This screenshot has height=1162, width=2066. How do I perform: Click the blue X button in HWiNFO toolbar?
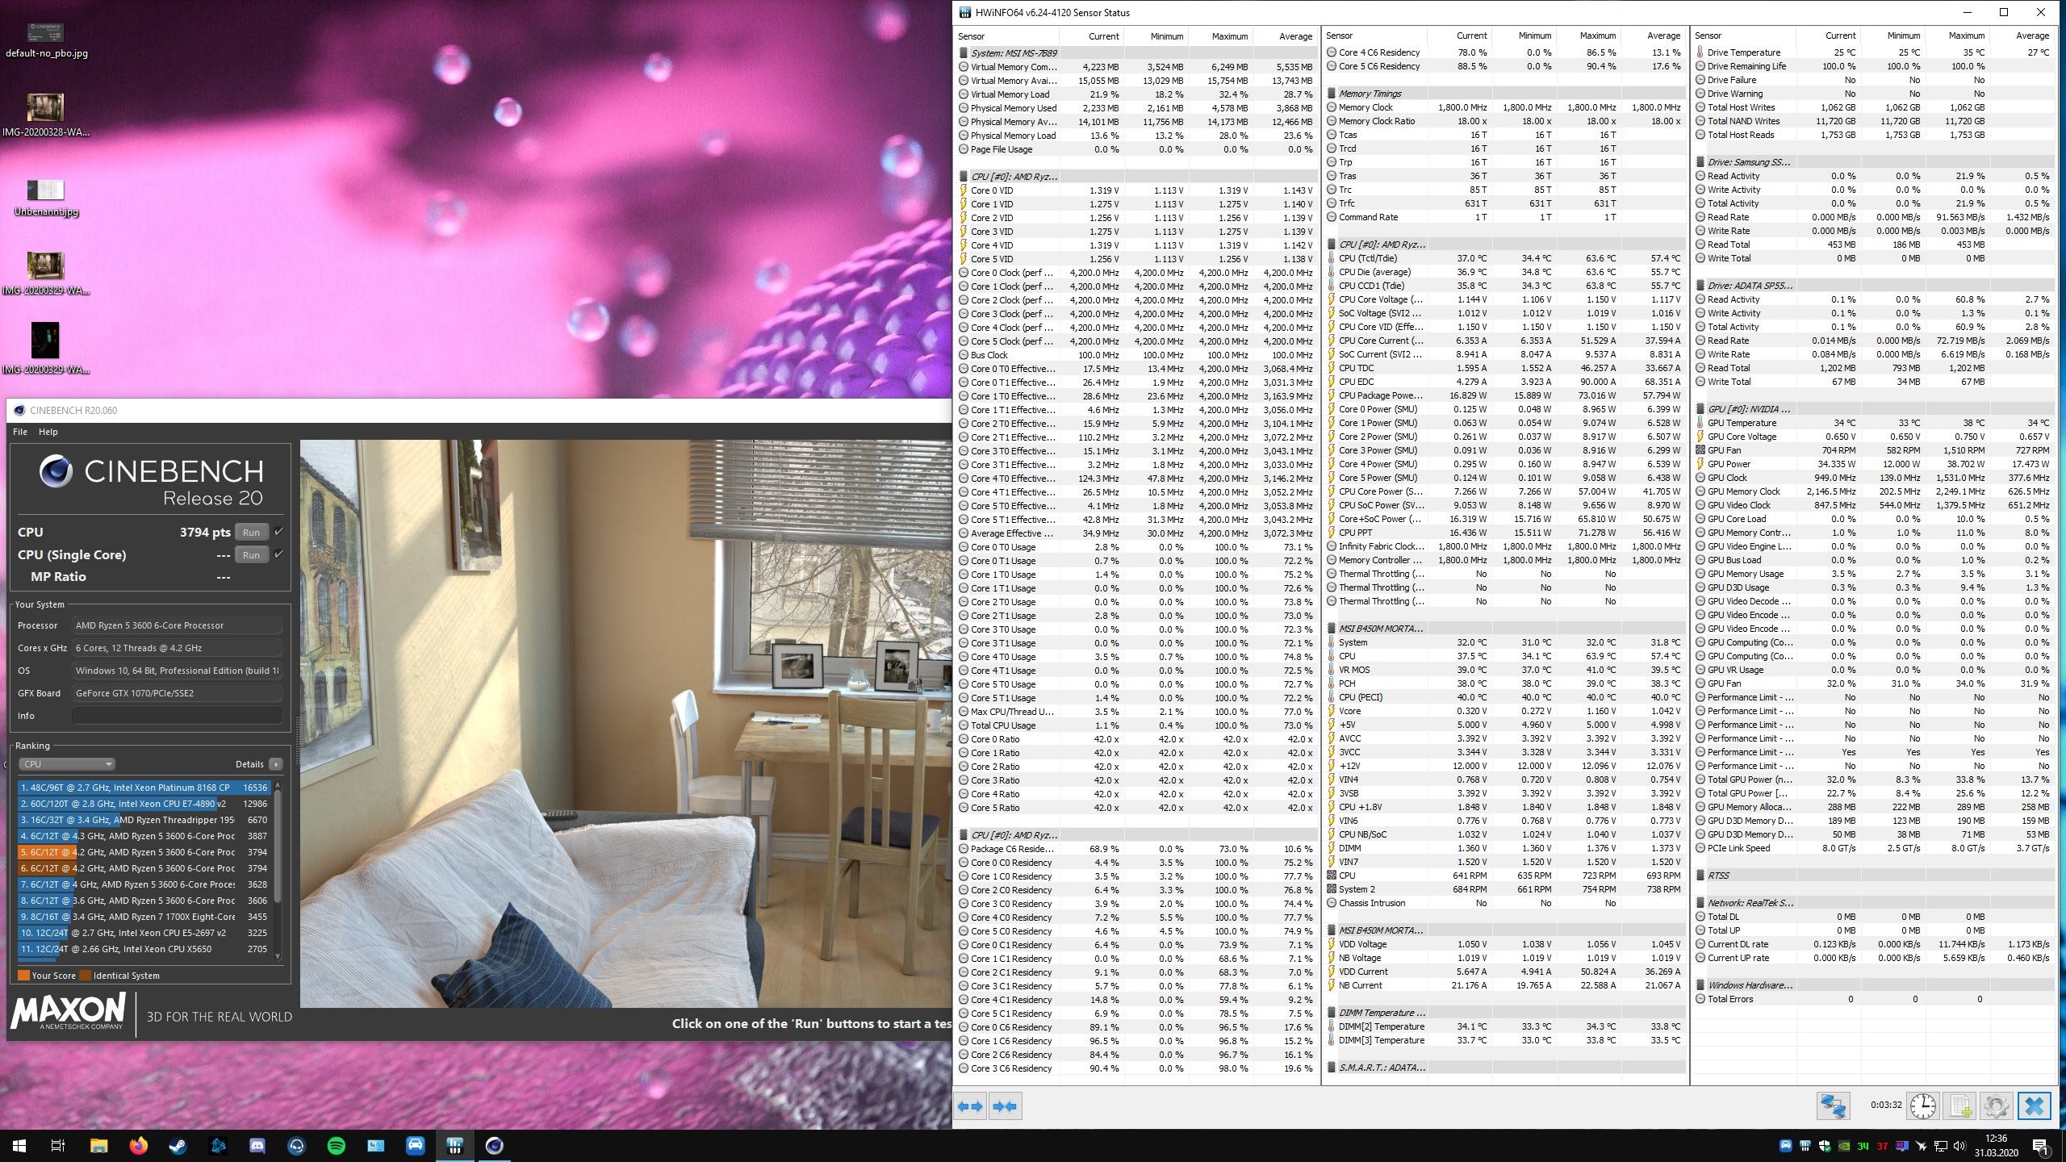pyautogui.click(x=2034, y=1106)
